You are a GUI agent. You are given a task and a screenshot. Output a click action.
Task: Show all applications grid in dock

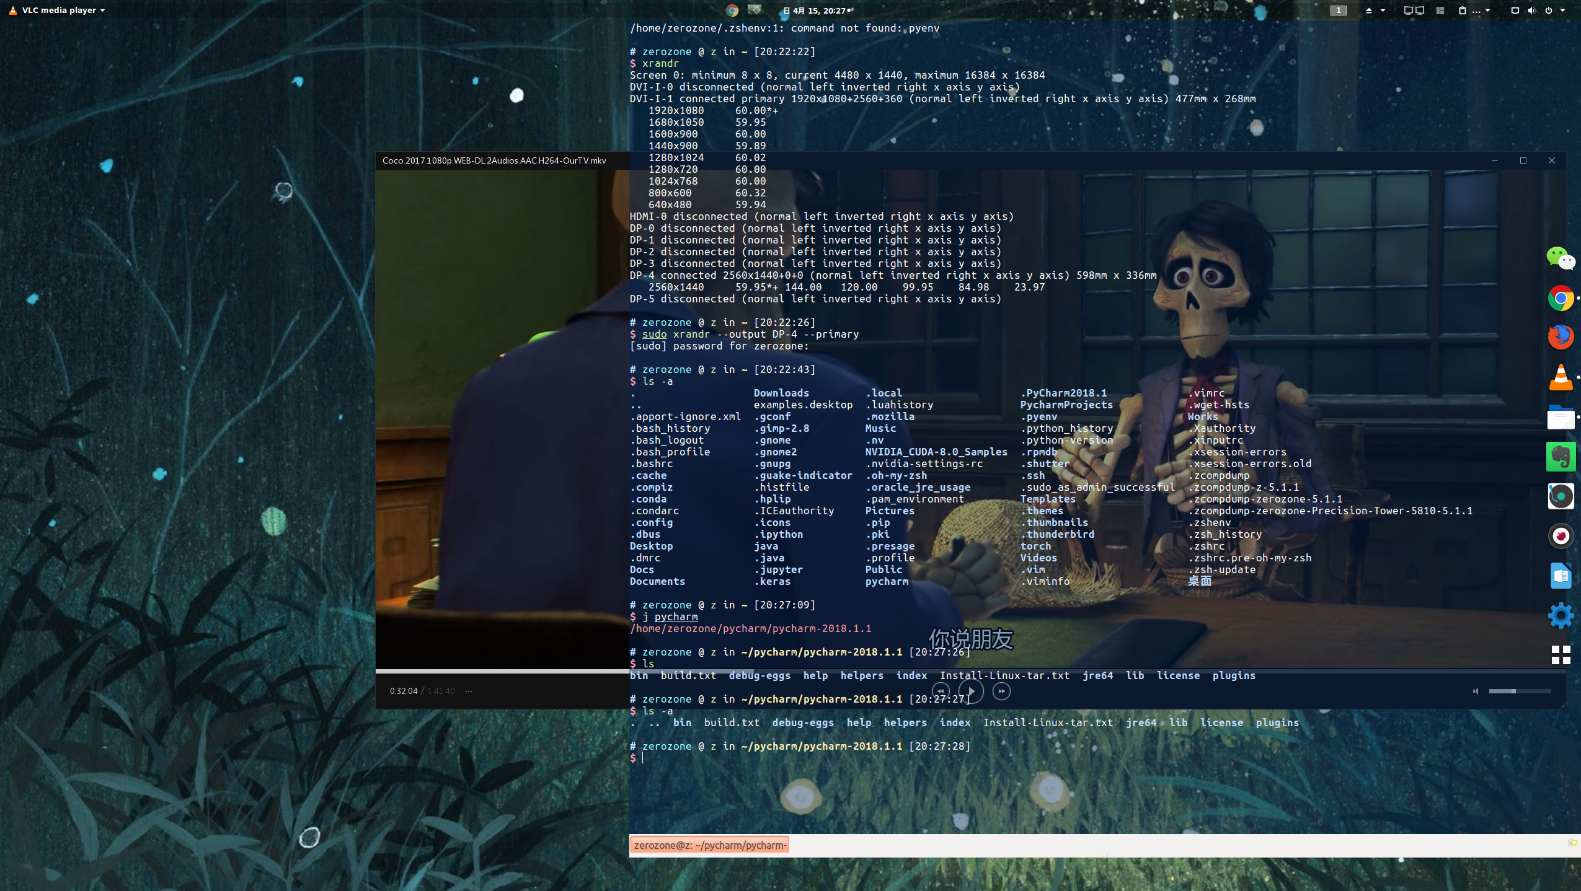pos(1561,655)
